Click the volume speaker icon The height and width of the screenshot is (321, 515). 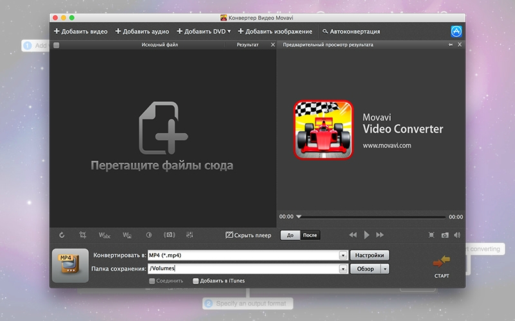[x=457, y=235]
